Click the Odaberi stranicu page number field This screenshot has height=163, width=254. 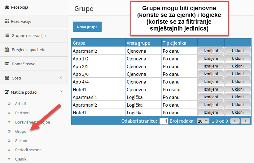tap(164, 121)
